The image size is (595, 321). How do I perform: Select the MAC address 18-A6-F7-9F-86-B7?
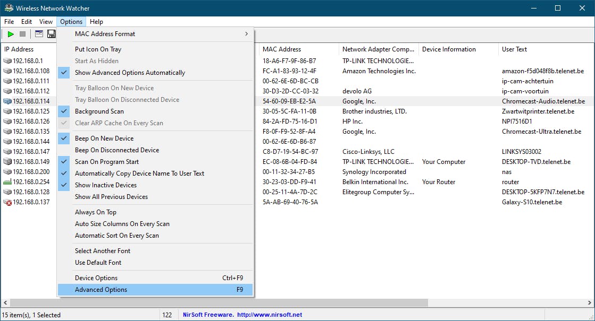[x=289, y=61]
